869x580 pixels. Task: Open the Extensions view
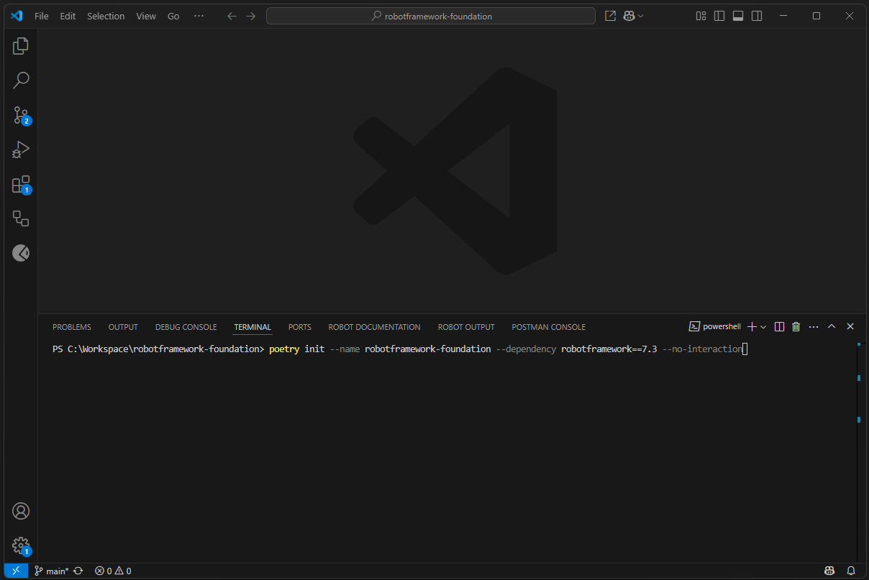(x=21, y=184)
